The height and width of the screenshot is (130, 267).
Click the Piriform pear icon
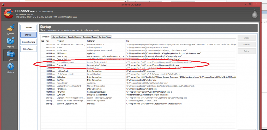click(x=254, y=14)
